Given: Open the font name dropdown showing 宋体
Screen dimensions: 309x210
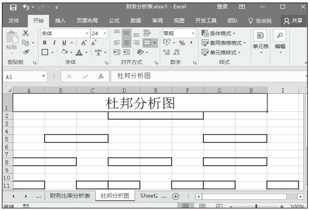Looking at the screenshot, I should 64,33.
